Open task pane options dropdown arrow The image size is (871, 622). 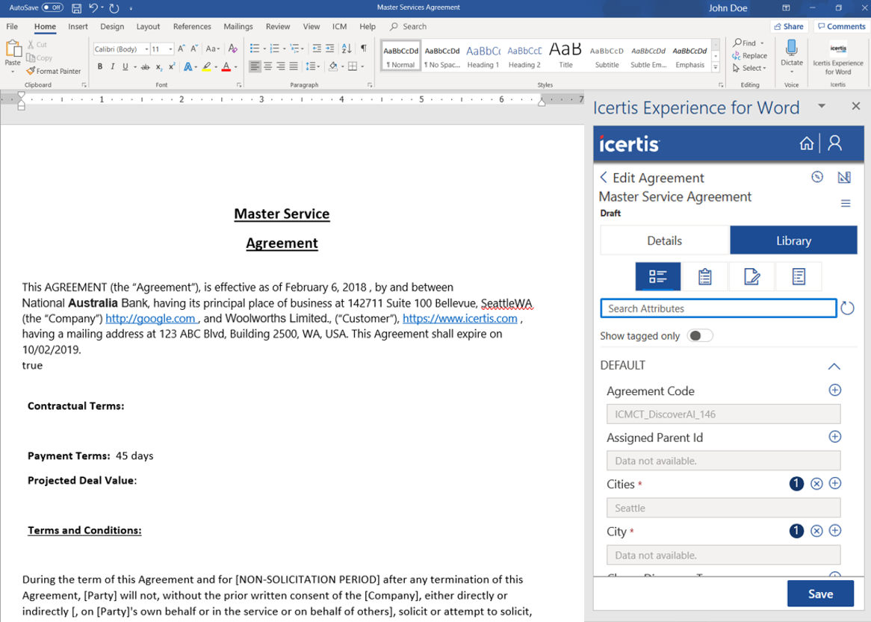[x=822, y=106]
